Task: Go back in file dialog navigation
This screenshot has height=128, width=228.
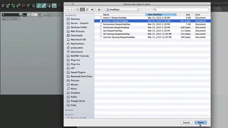Action: coord(67,10)
